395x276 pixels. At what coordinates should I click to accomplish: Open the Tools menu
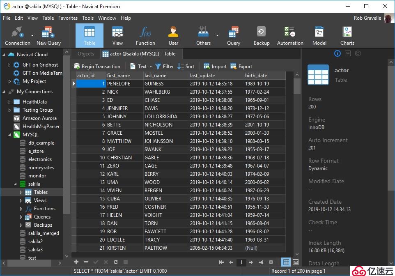88,18
